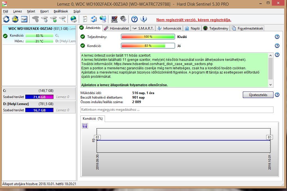Open help for the Teljesítmény row

[x=277, y=37]
